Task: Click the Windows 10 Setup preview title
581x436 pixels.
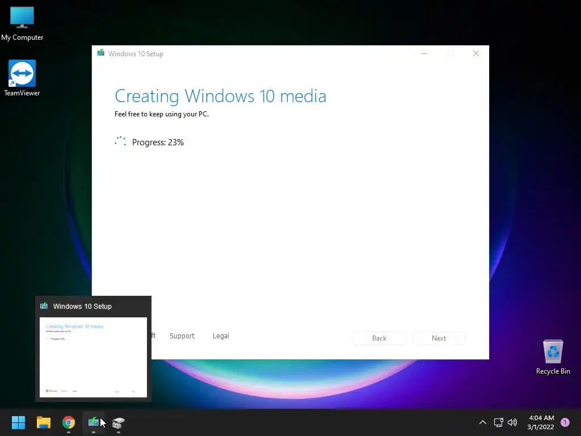Action: 82,306
